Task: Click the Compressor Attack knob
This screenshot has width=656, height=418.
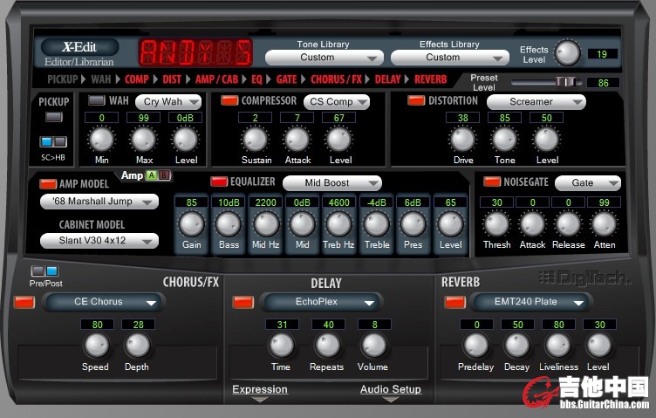Action: [x=297, y=140]
